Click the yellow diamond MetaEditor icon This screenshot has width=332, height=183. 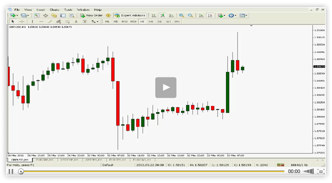click(108, 15)
